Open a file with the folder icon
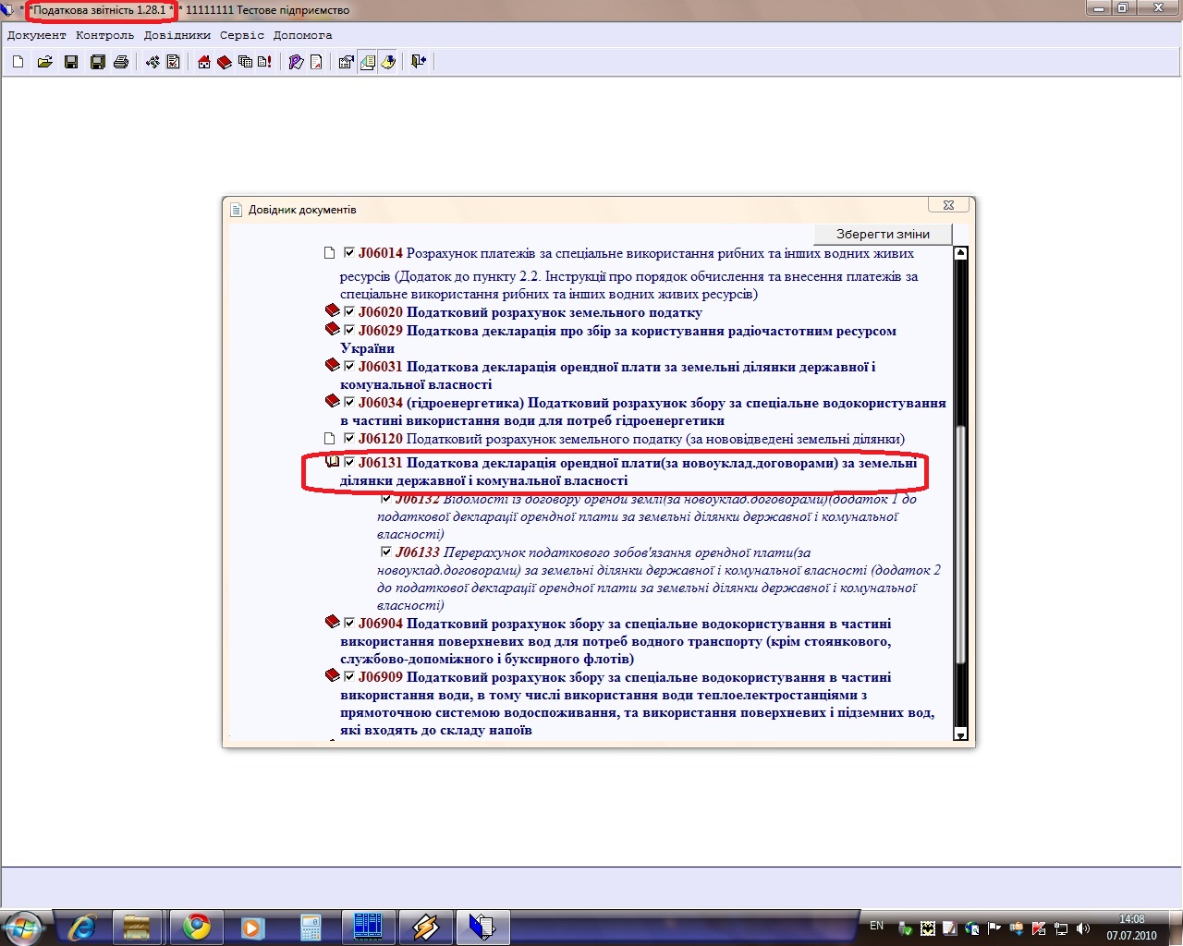 click(x=44, y=62)
